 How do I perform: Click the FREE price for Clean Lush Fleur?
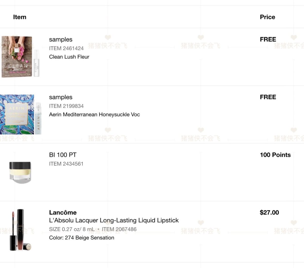(x=268, y=39)
